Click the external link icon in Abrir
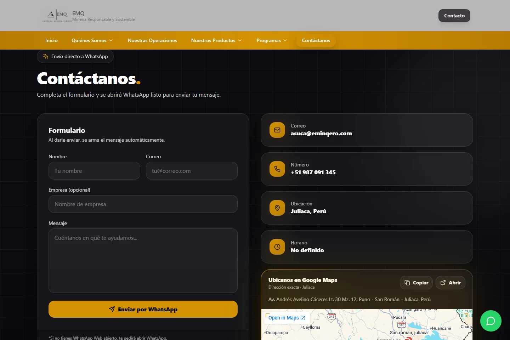 point(443,283)
